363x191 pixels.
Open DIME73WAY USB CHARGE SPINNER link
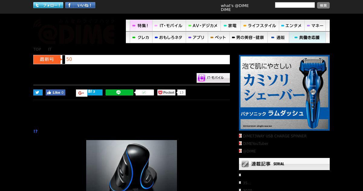(x=275, y=136)
